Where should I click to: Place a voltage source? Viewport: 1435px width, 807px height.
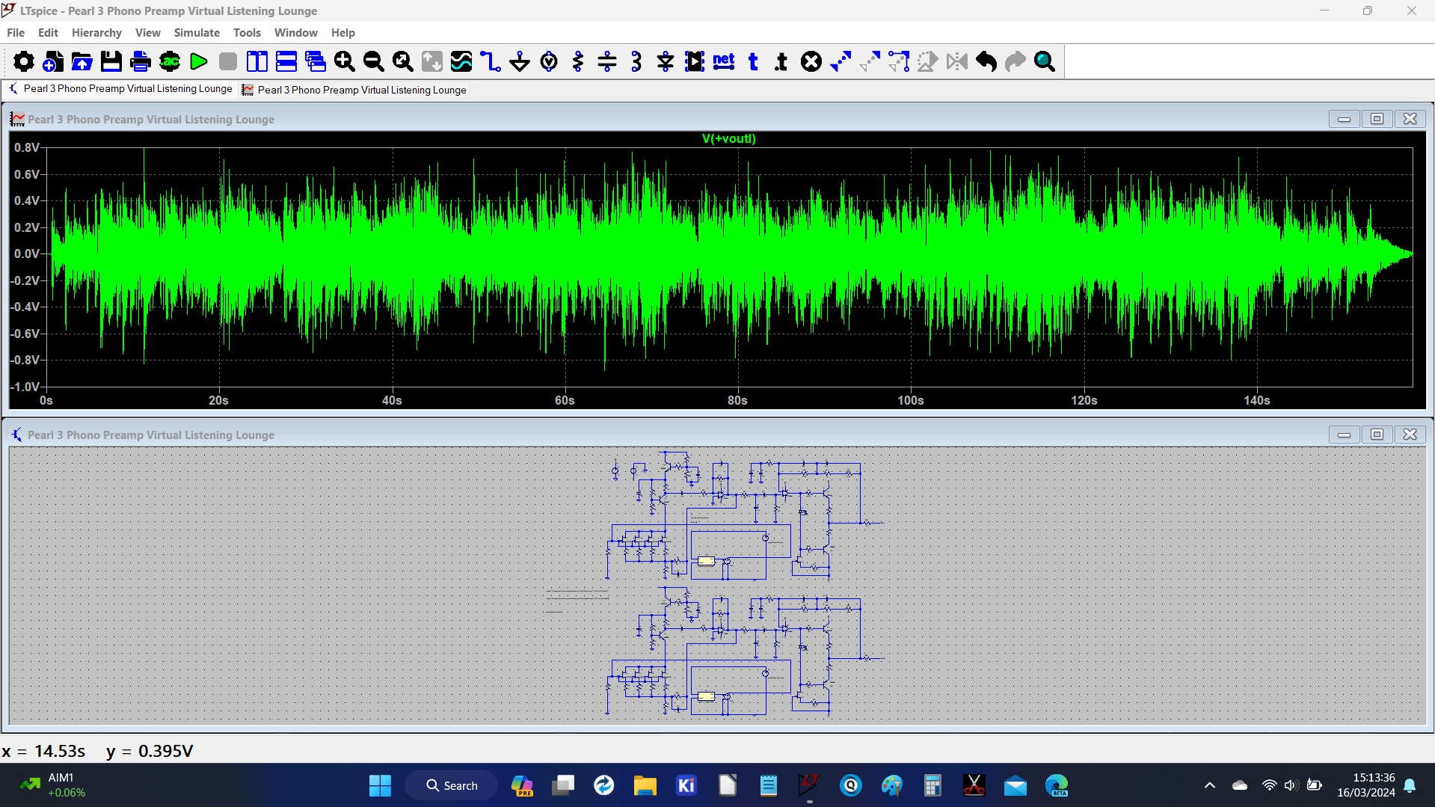(549, 61)
